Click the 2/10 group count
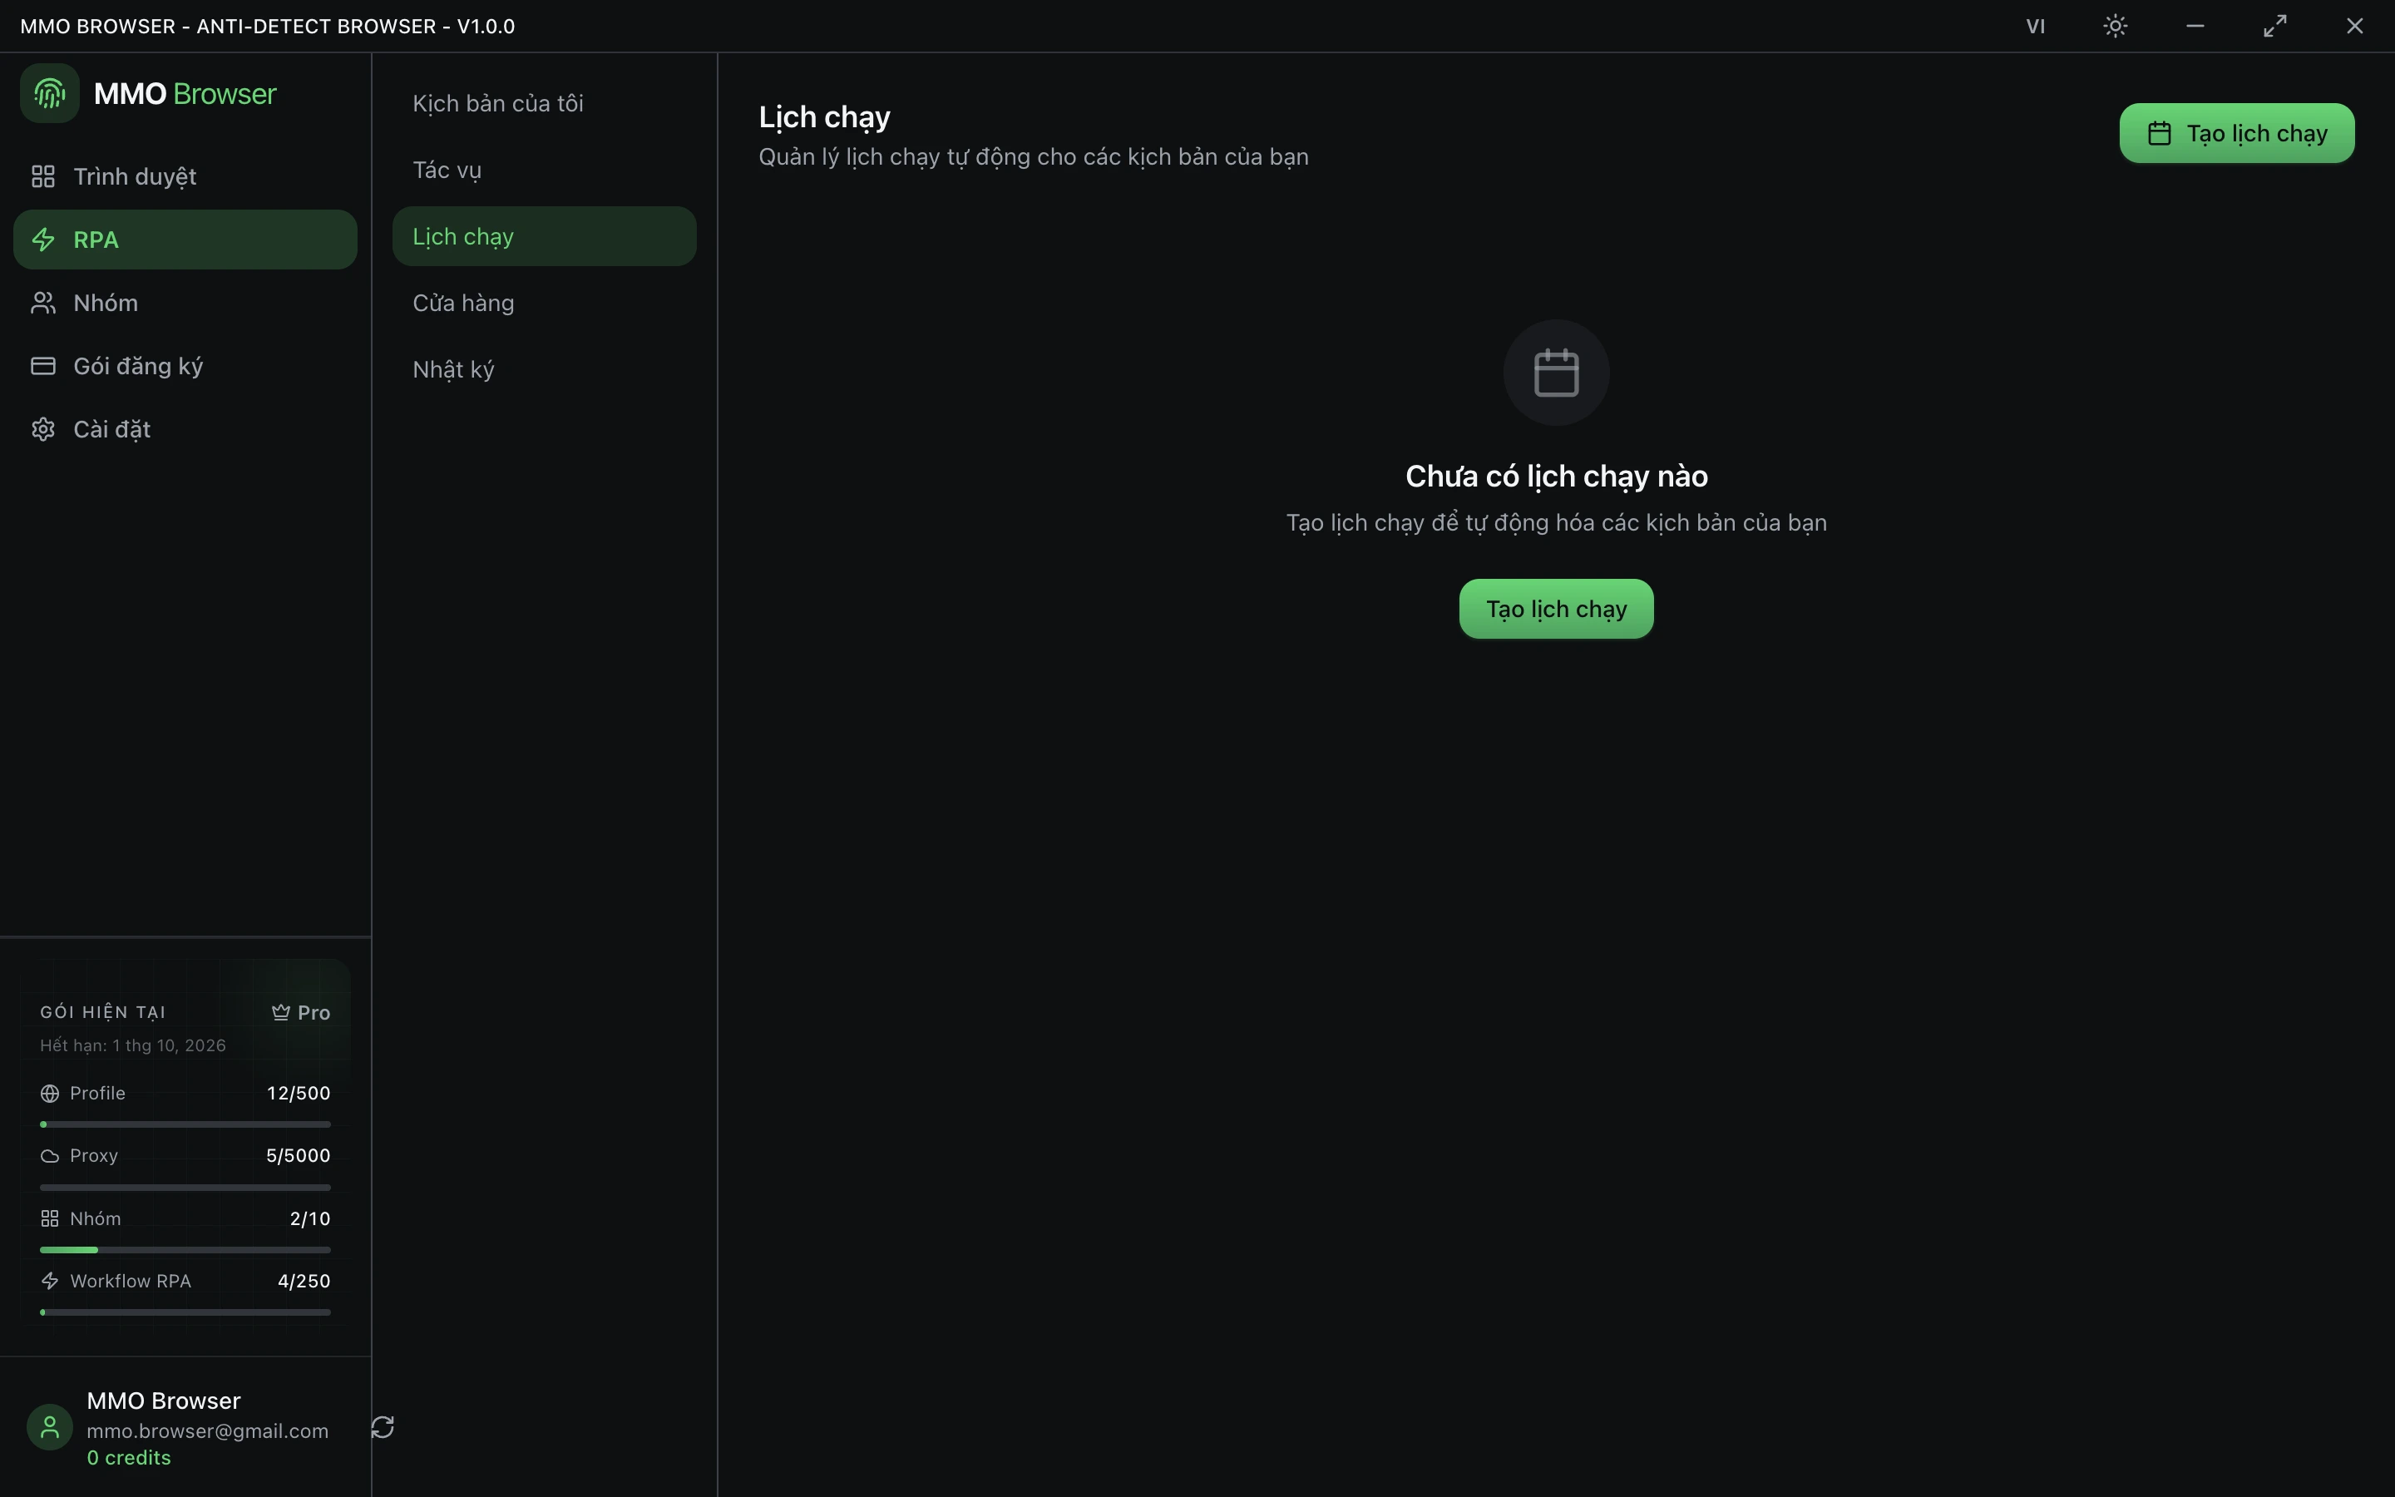2395x1497 pixels. click(309, 1218)
